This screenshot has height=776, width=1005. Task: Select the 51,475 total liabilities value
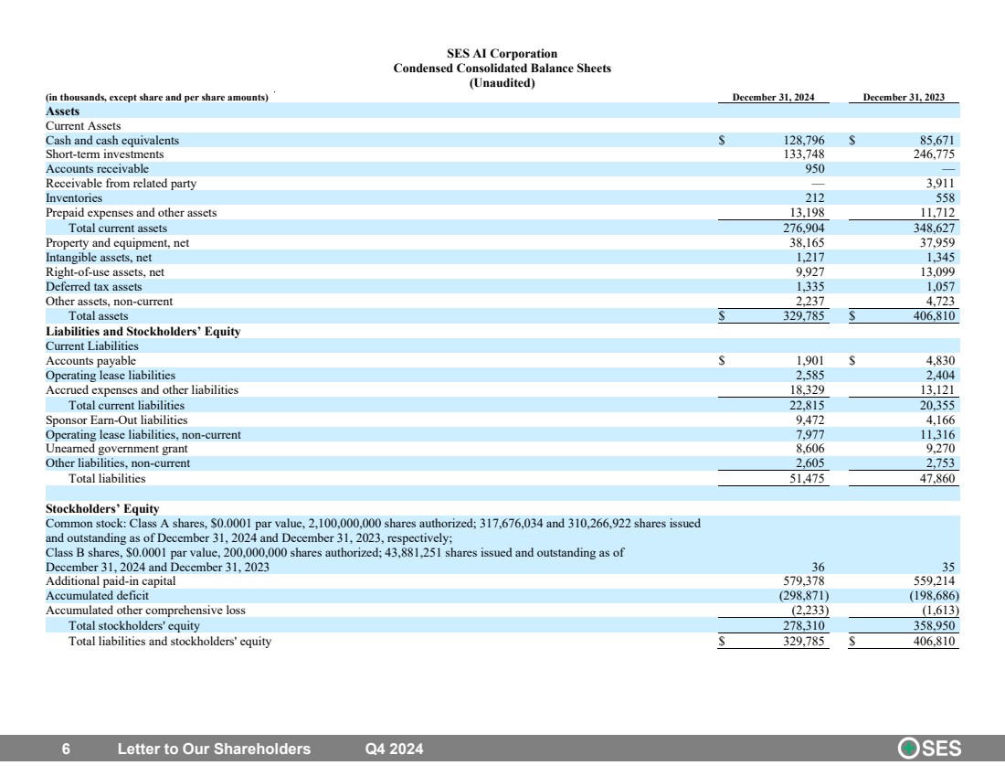807,479
